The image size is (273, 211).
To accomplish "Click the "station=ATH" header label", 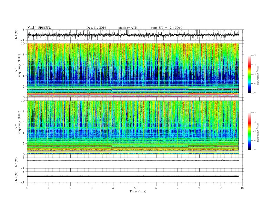I will 128,28.
